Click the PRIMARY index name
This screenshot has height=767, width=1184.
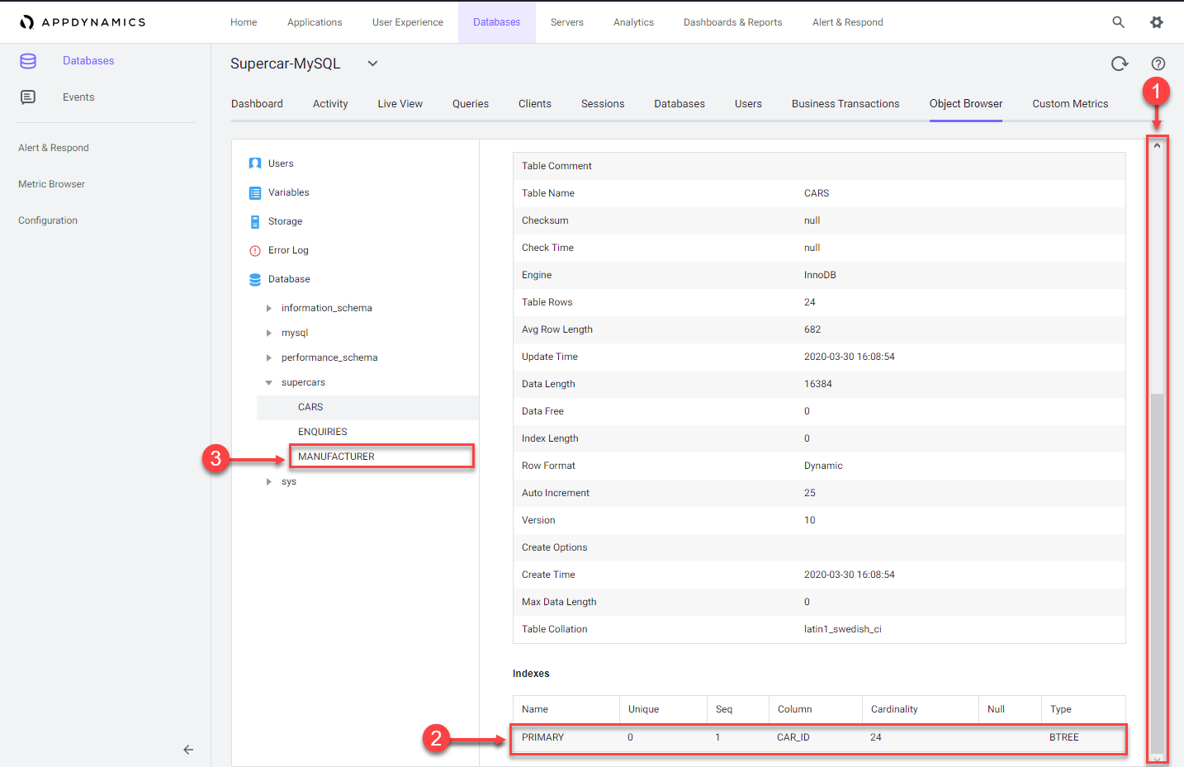542,737
